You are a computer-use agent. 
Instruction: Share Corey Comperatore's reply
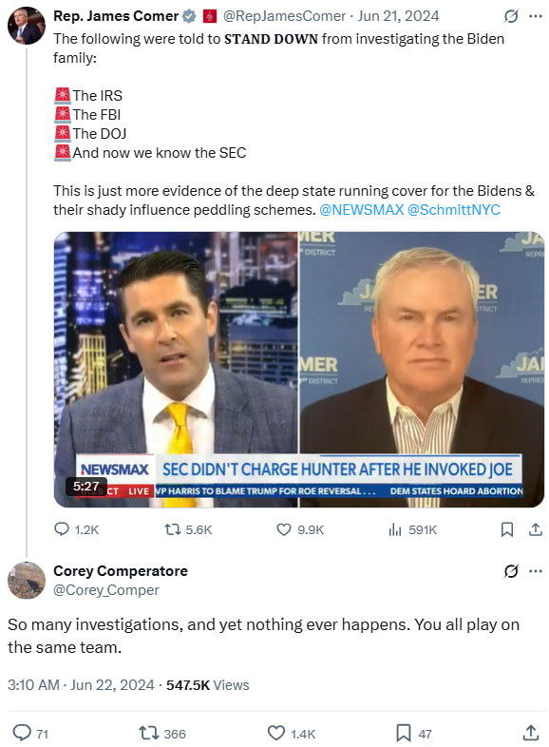531,733
